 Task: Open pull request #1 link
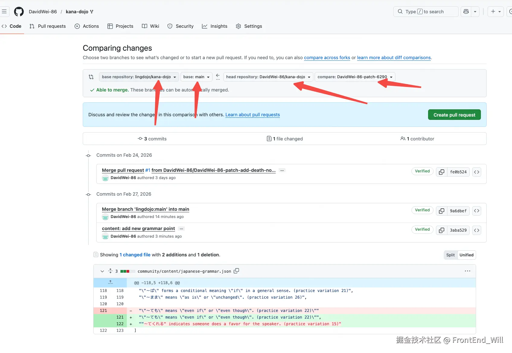(148, 170)
